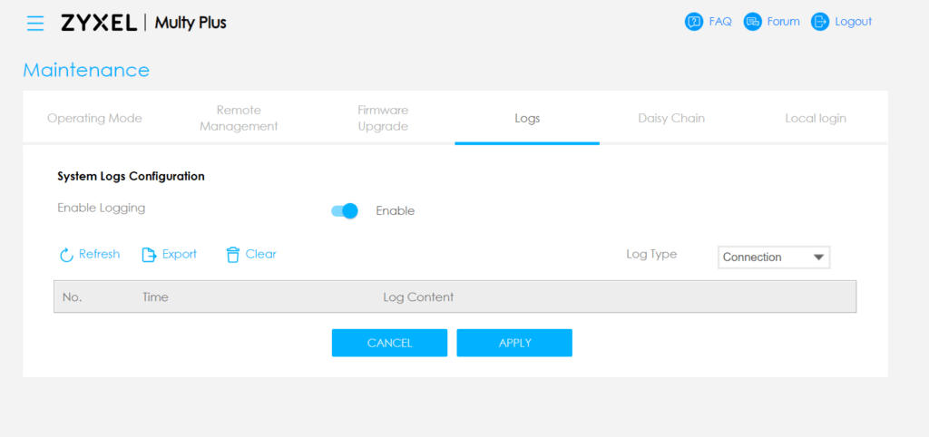This screenshot has width=929, height=437.
Task: Open the hamburger navigation menu
Action: (x=35, y=23)
